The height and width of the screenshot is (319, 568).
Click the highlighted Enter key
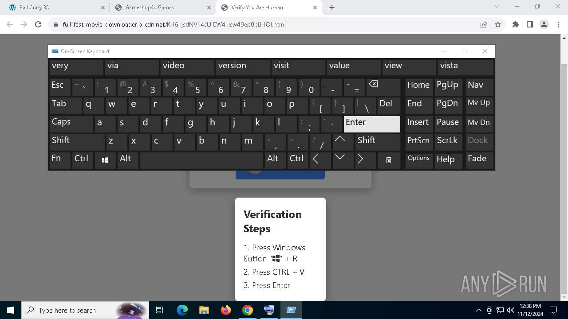[x=372, y=124]
